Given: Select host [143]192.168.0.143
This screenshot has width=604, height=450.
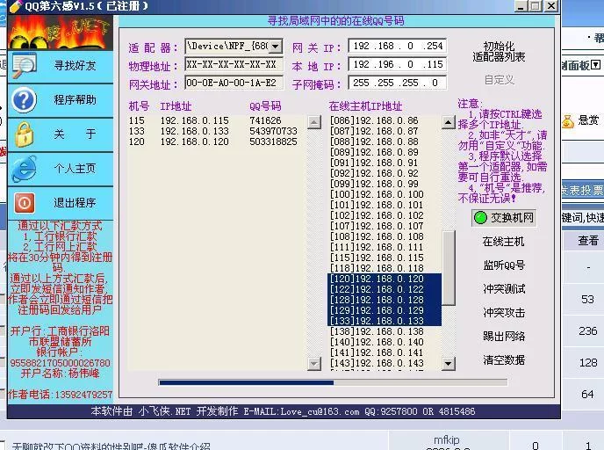Looking at the screenshot, I should [385, 363].
